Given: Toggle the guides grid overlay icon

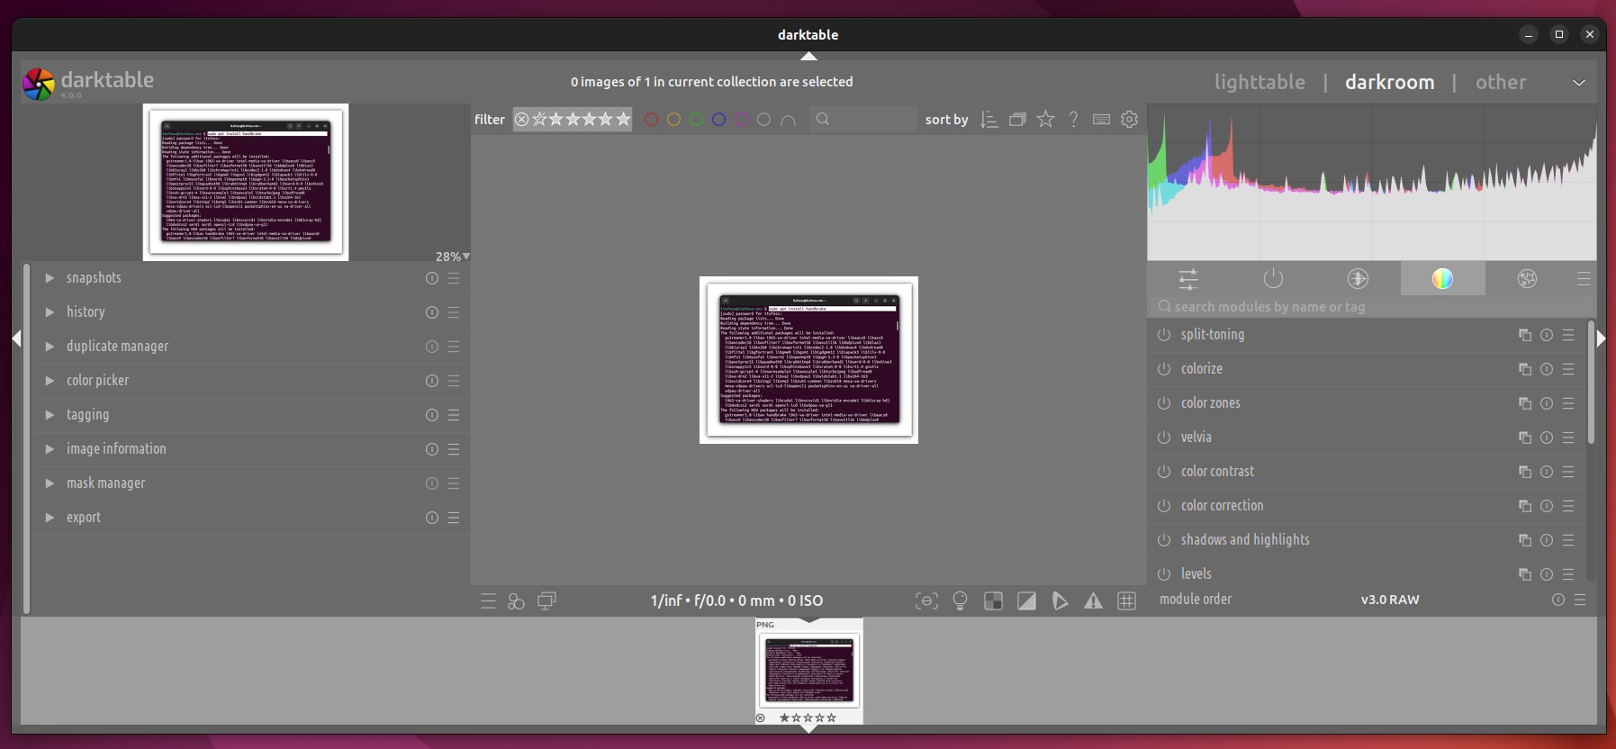Looking at the screenshot, I should 1126,601.
